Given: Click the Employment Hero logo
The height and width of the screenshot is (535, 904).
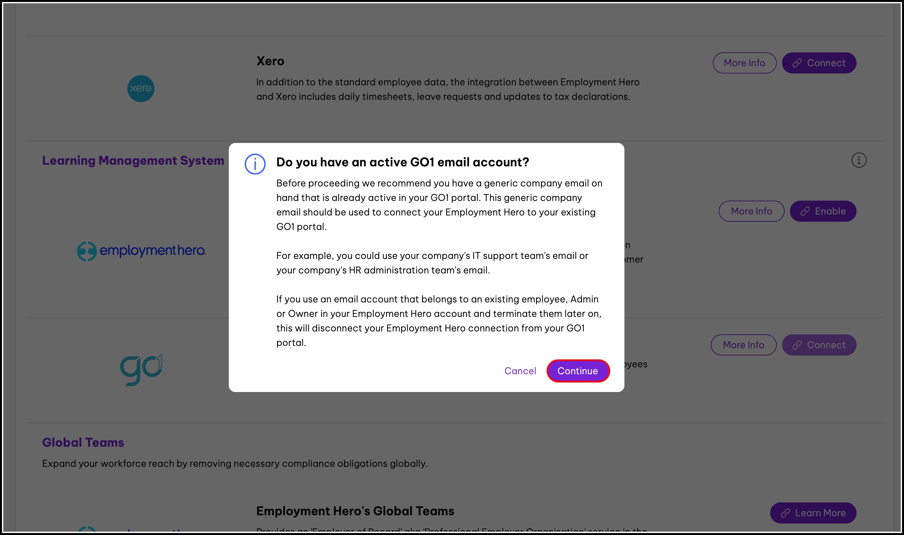Looking at the screenshot, I should 141,251.
